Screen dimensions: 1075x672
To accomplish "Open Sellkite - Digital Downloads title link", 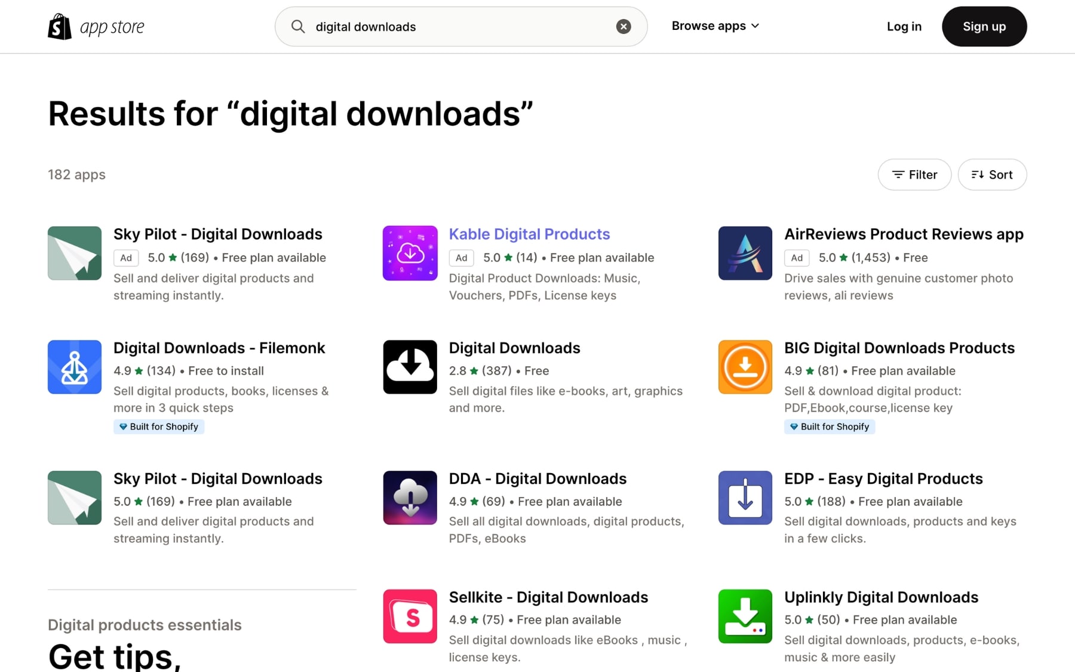I will [x=548, y=597].
